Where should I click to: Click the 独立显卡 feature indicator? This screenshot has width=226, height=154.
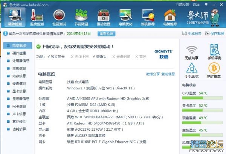(56, 57)
